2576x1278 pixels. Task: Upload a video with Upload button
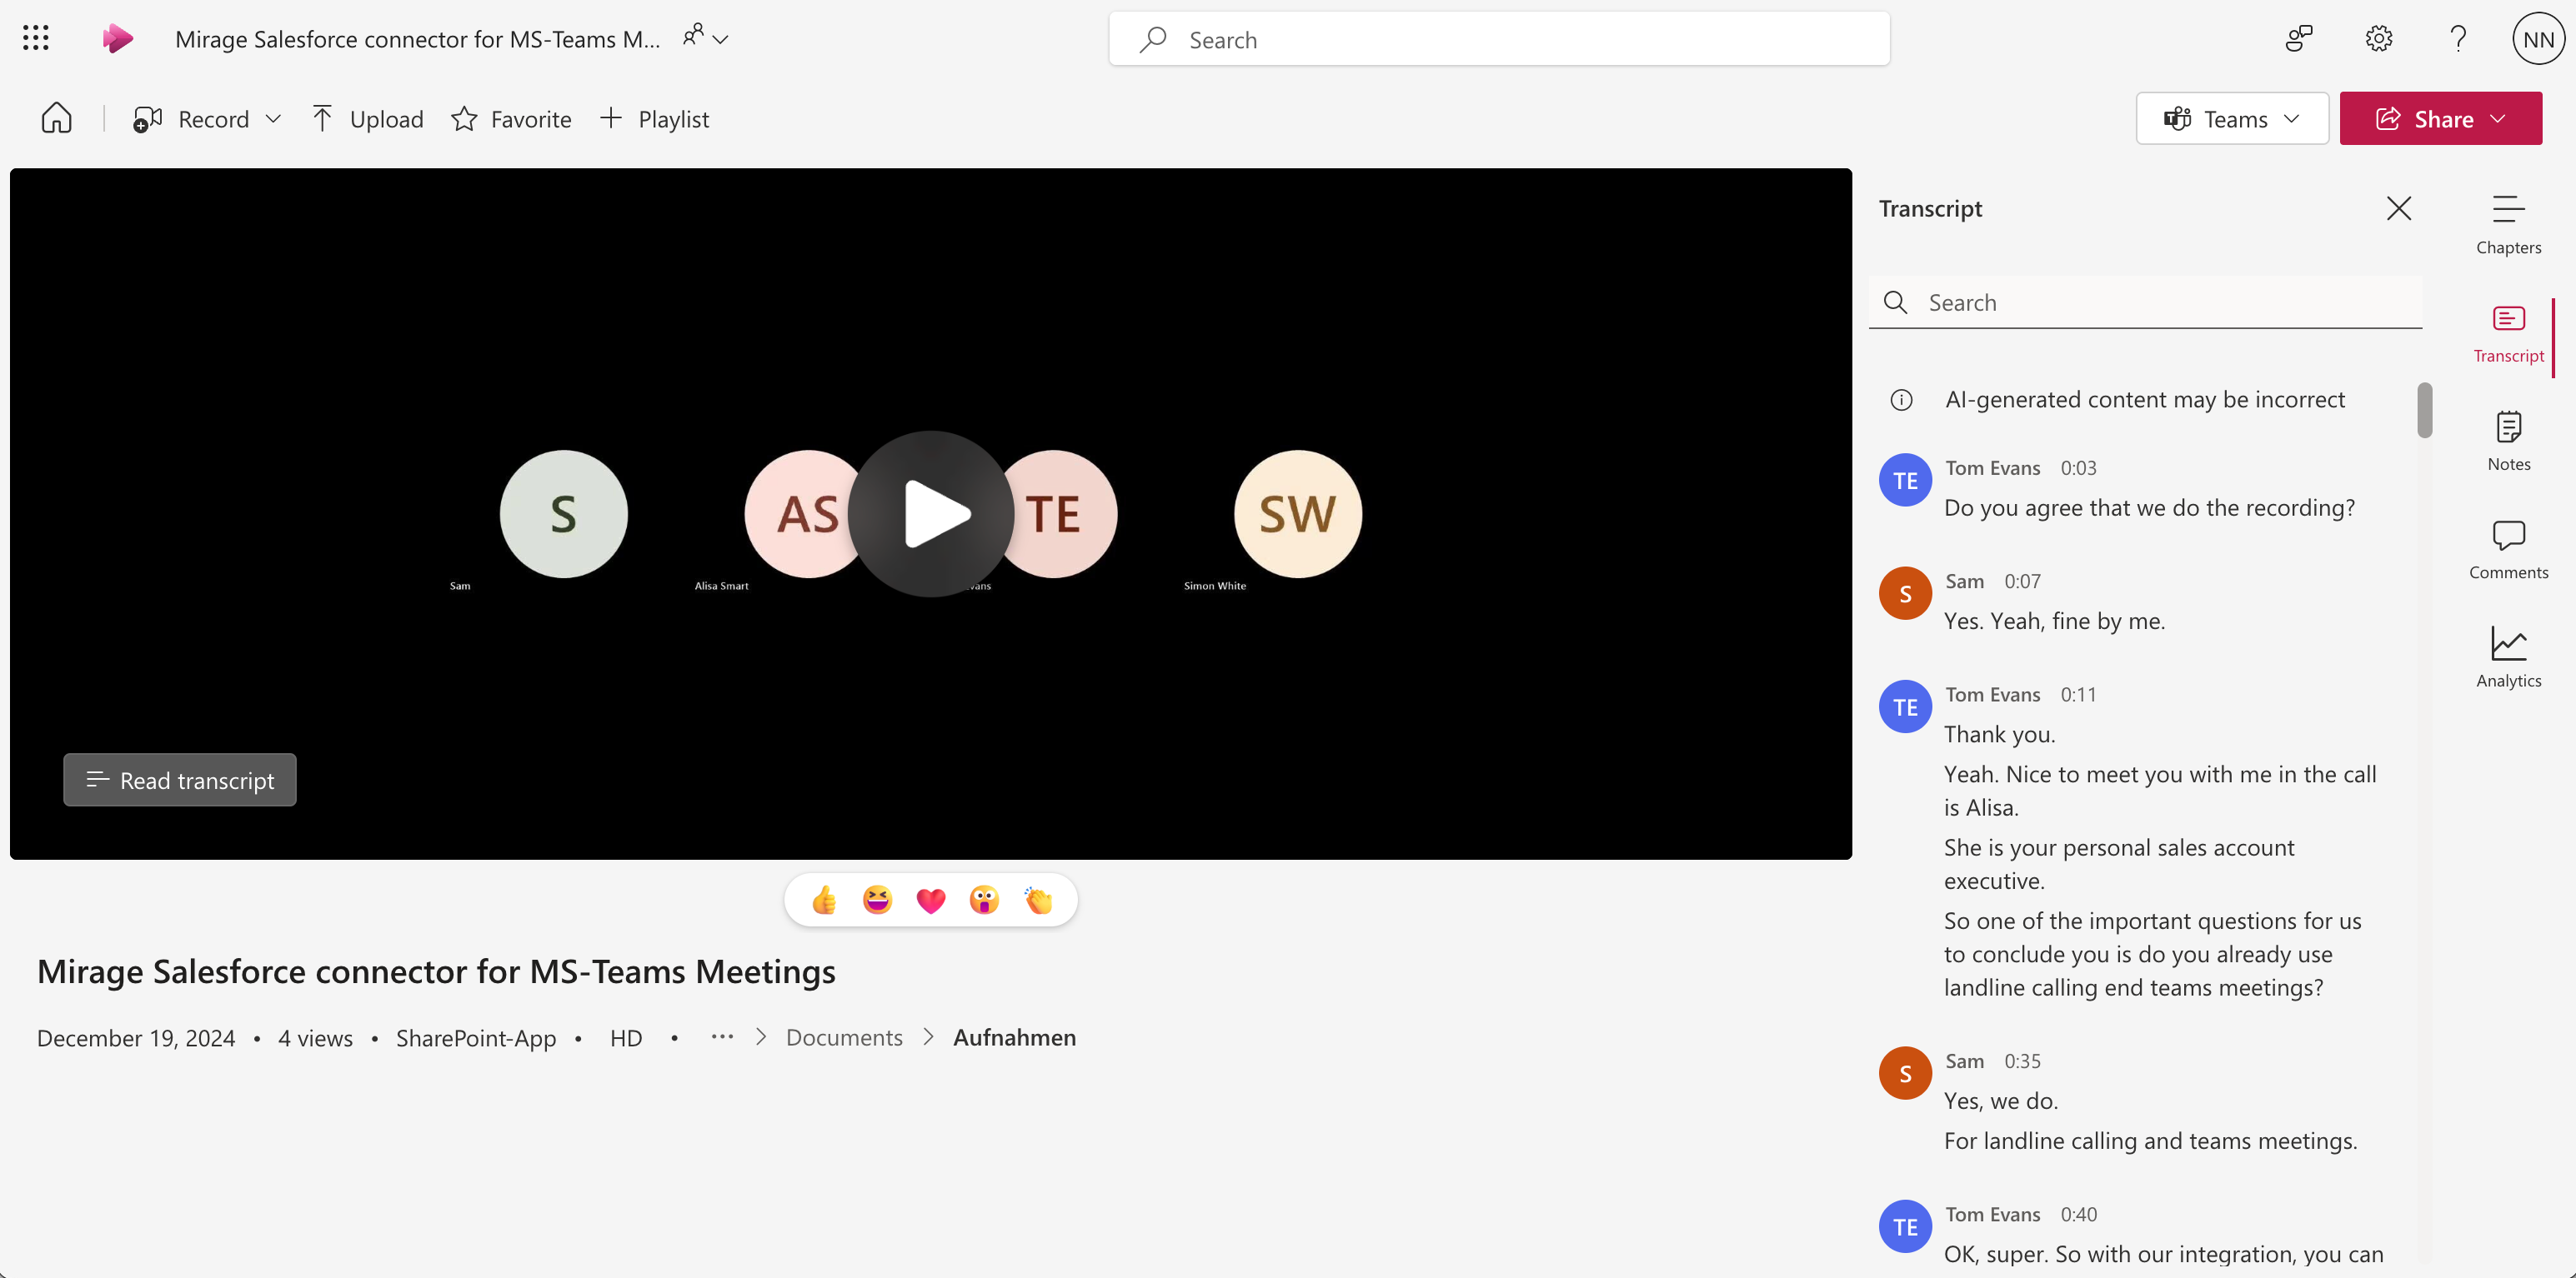(367, 119)
